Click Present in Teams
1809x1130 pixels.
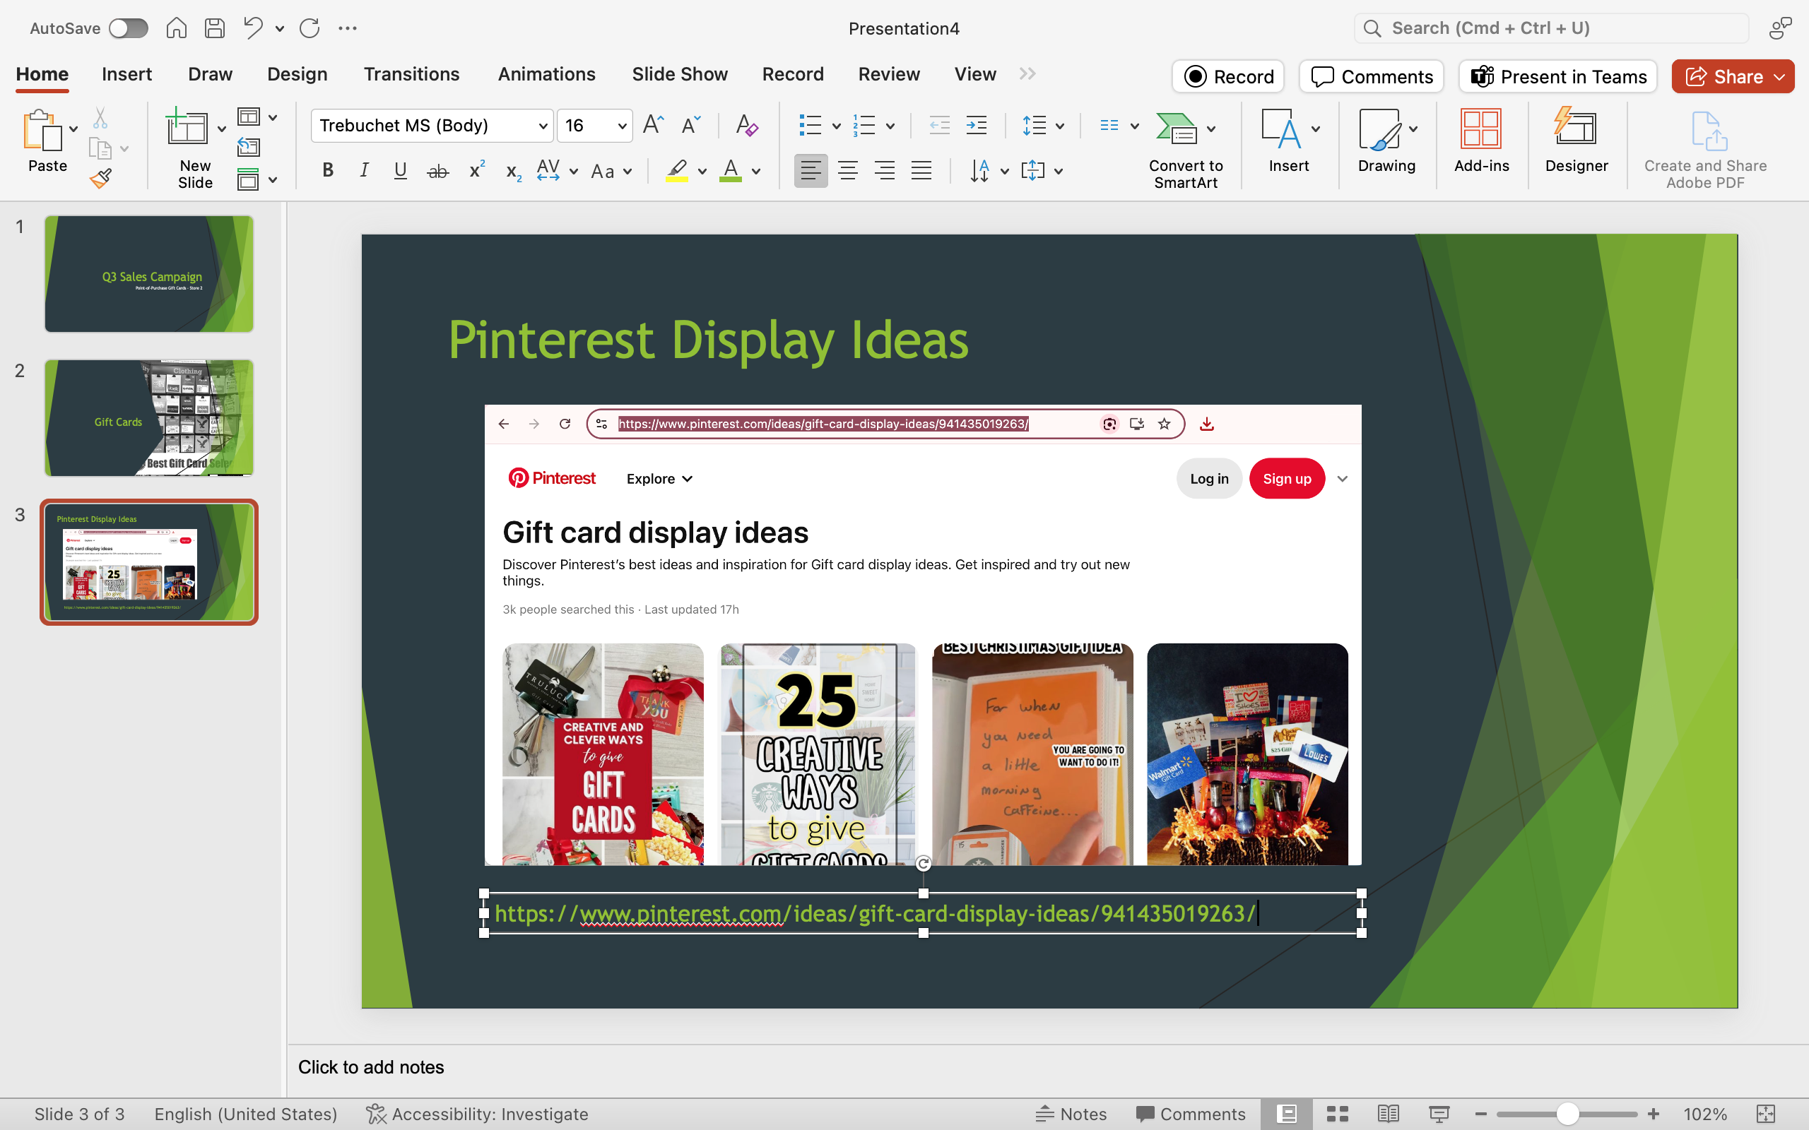pyautogui.click(x=1558, y=76)
